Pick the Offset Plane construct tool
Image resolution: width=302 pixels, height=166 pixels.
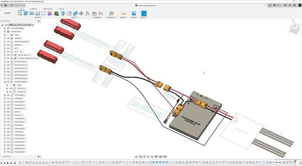[111, 13]
